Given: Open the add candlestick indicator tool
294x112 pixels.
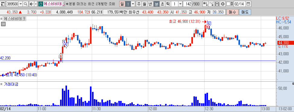Looking at the screenshot, I should coord(205,4).
